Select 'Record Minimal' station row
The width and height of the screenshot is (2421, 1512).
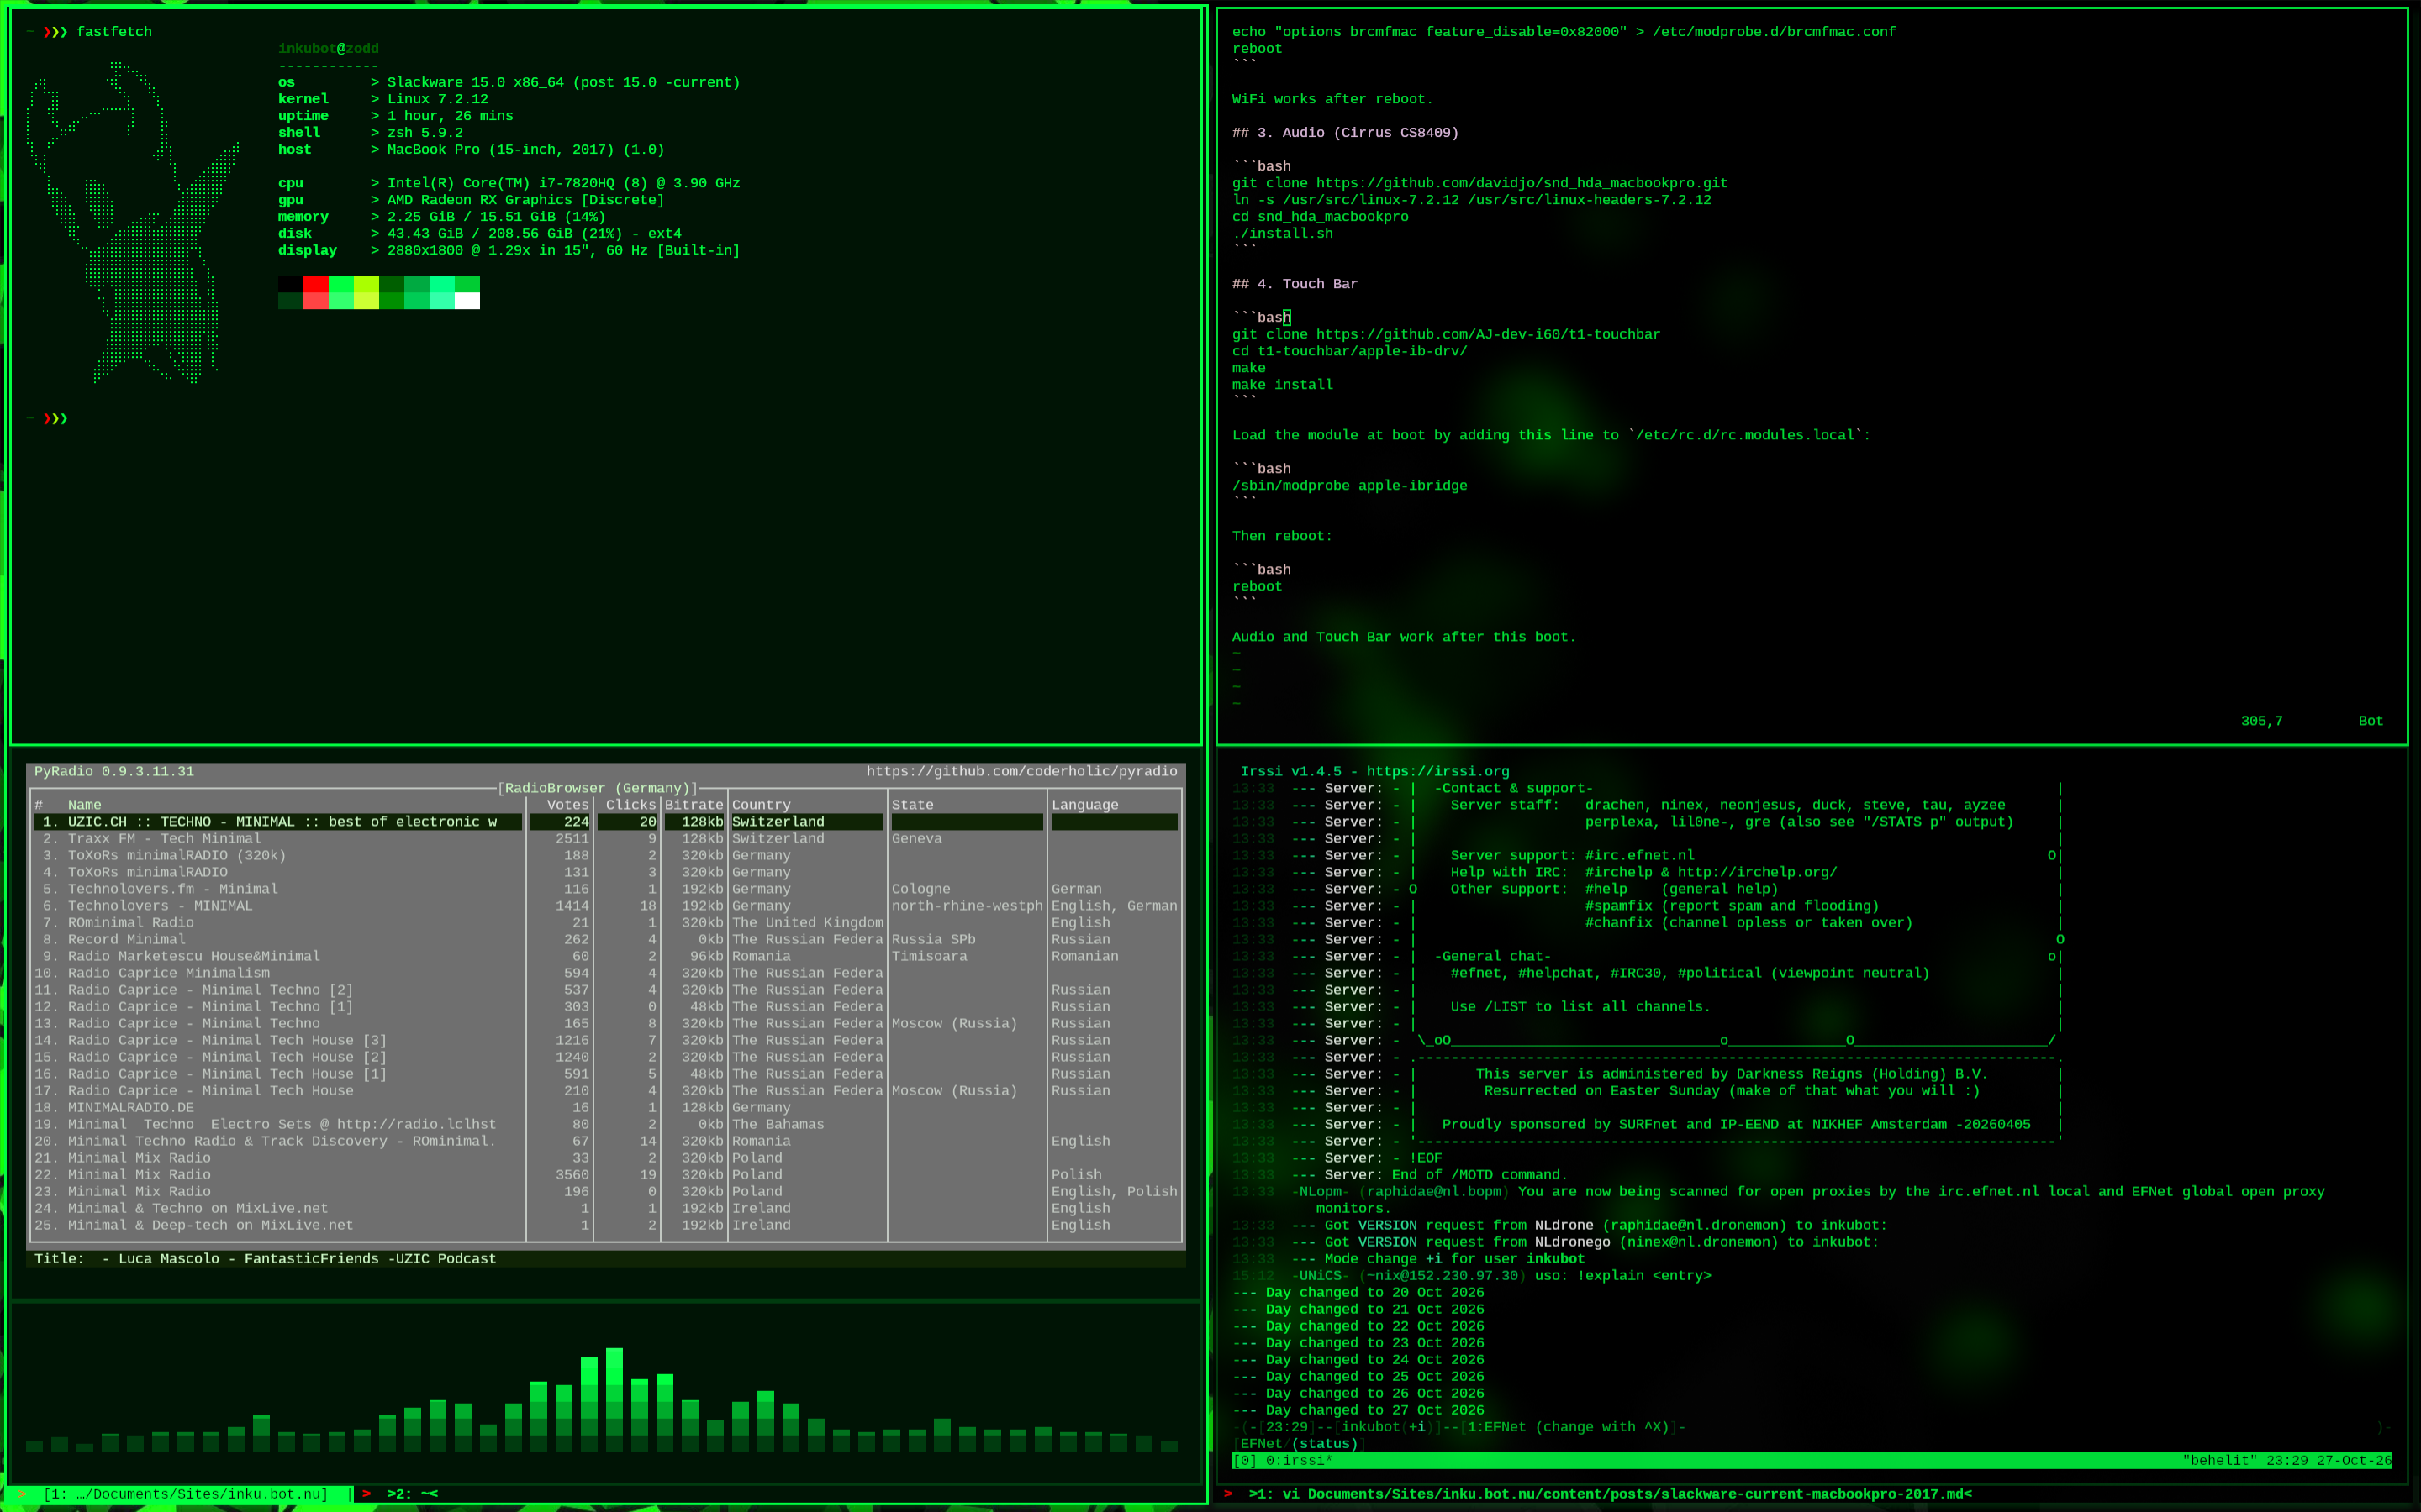coord(605,939)
